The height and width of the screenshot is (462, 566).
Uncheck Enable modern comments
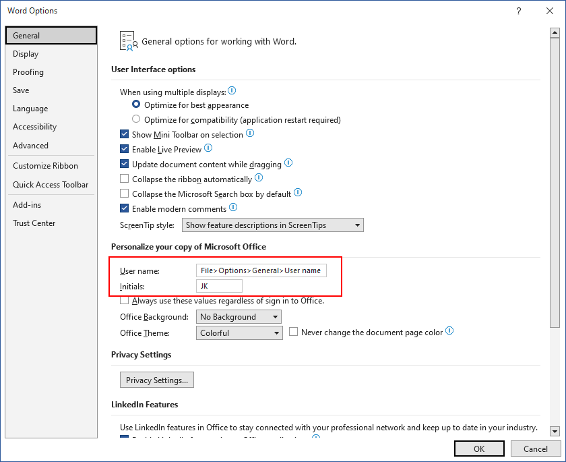tap(124, 208)
